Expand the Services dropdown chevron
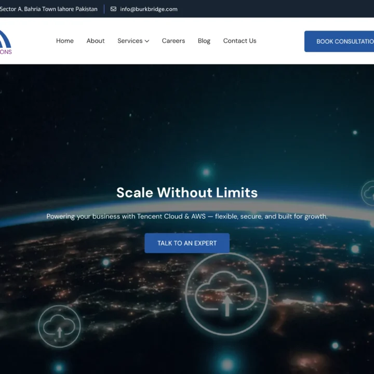 [147, 41]
